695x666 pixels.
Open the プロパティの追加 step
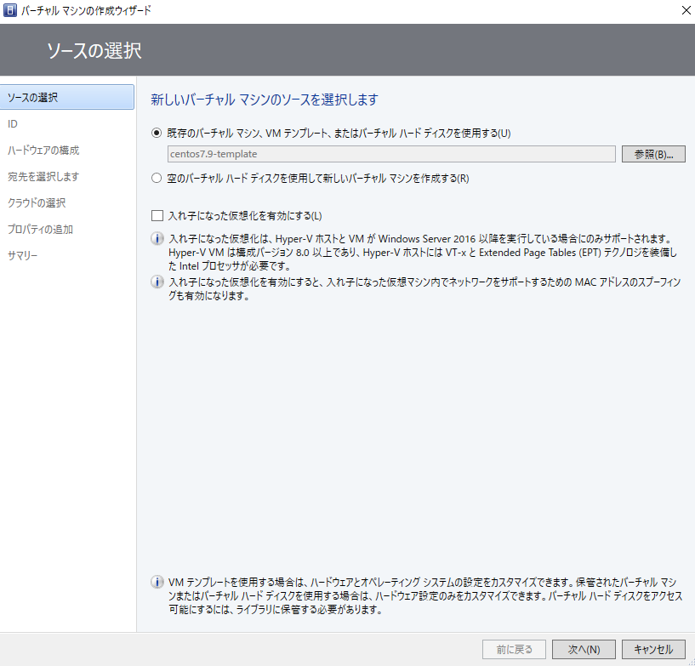click(40, 229)
